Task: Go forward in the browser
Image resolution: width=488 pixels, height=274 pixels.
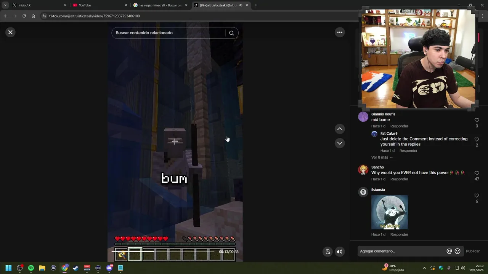Action: tap(15, 16)
